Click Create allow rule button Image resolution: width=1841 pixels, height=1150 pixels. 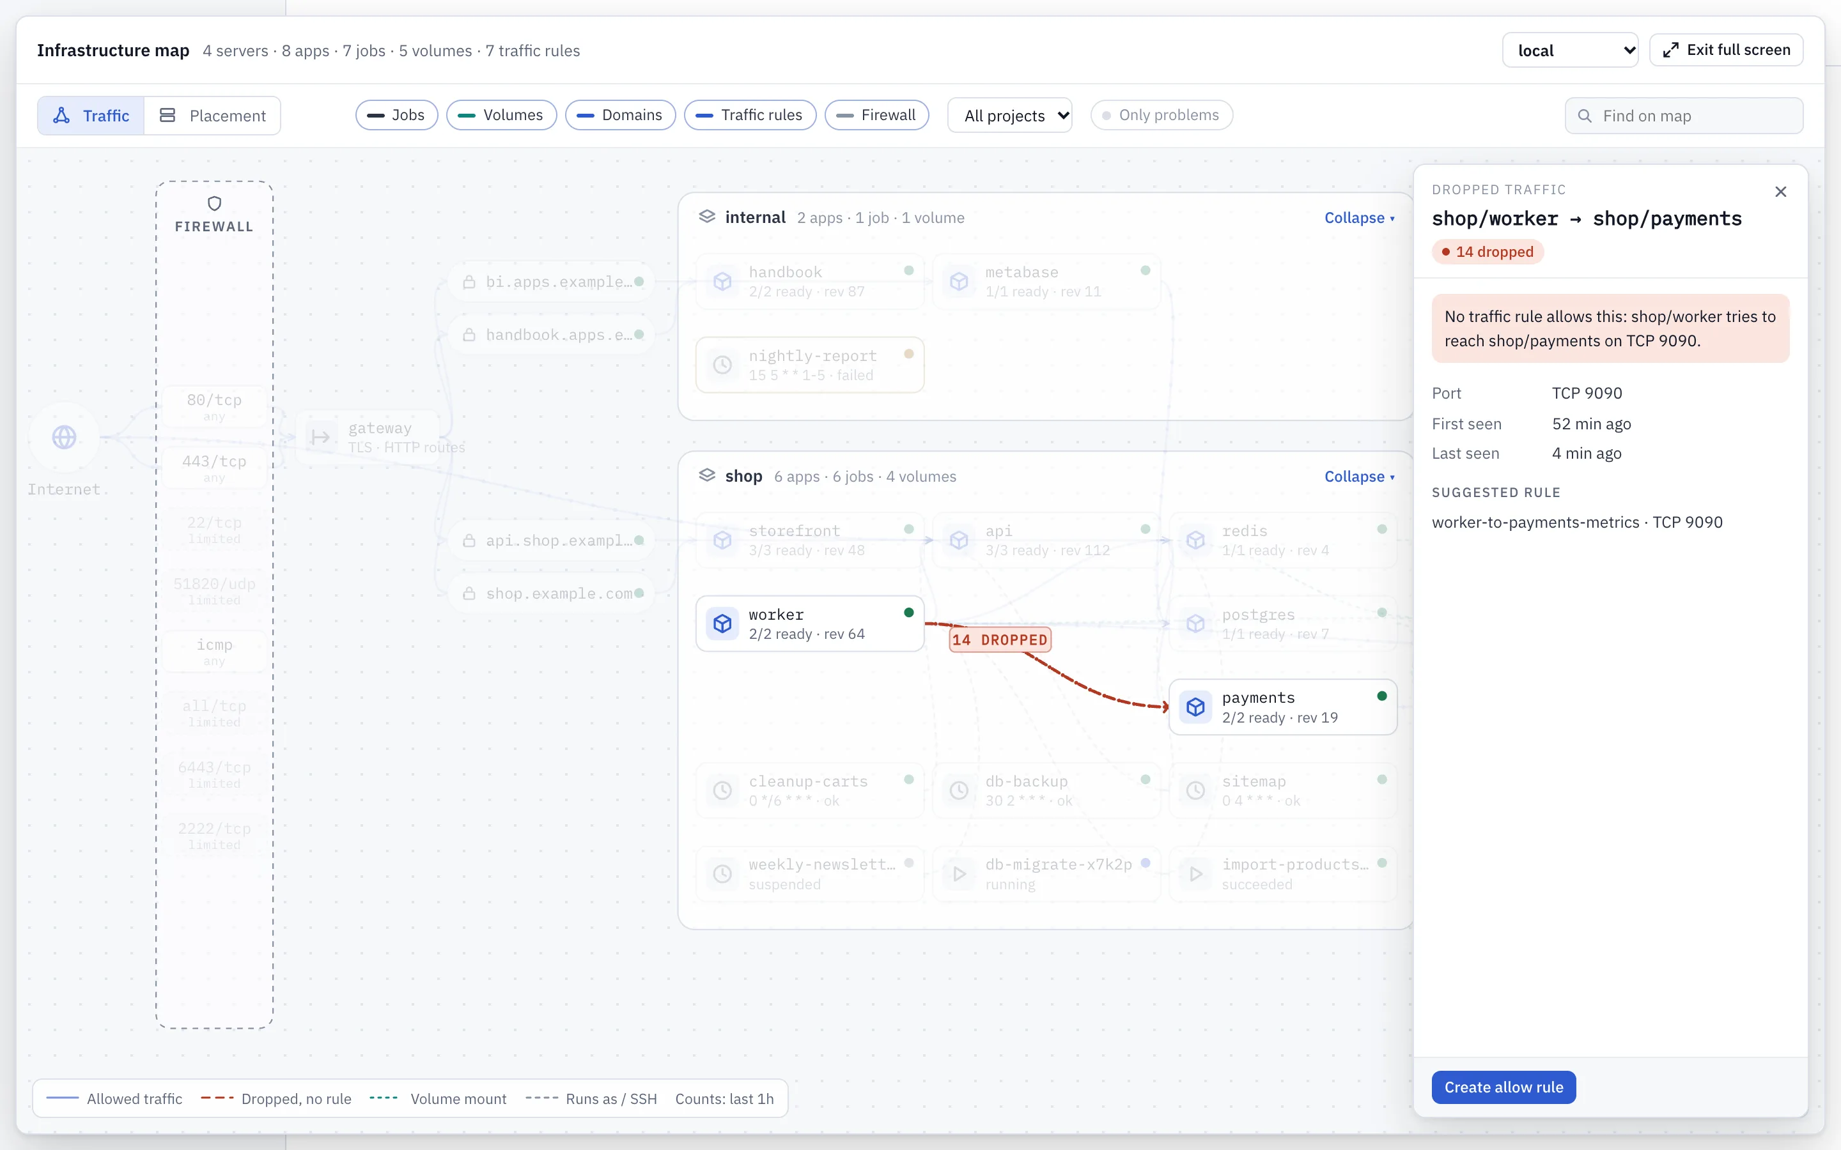point(1503,1087)
